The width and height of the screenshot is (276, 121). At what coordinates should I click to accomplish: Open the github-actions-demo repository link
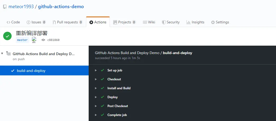pos(61,7)
